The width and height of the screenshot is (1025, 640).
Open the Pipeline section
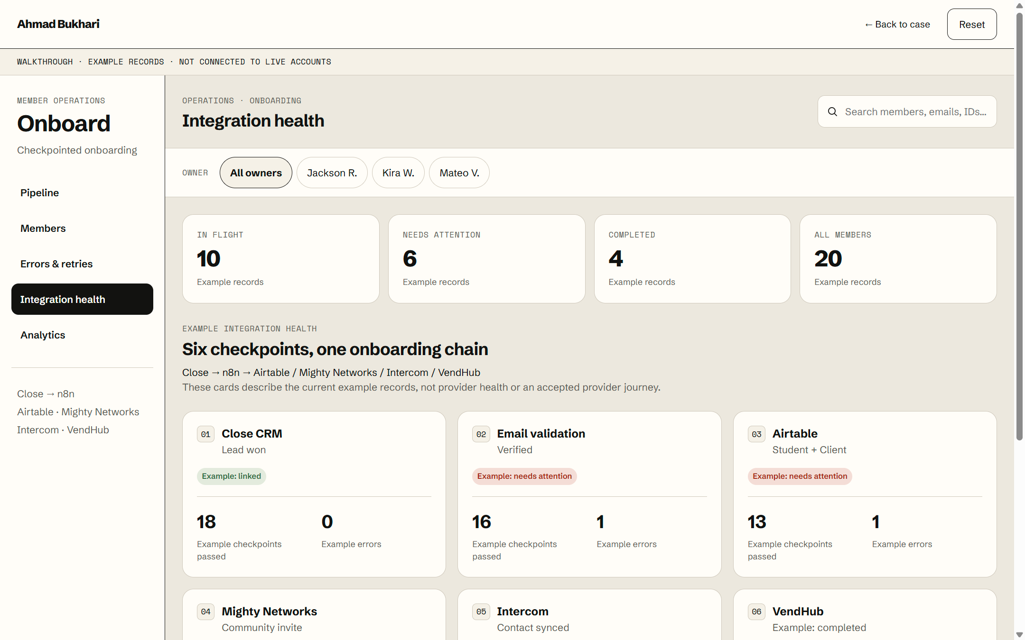[82, 192]
